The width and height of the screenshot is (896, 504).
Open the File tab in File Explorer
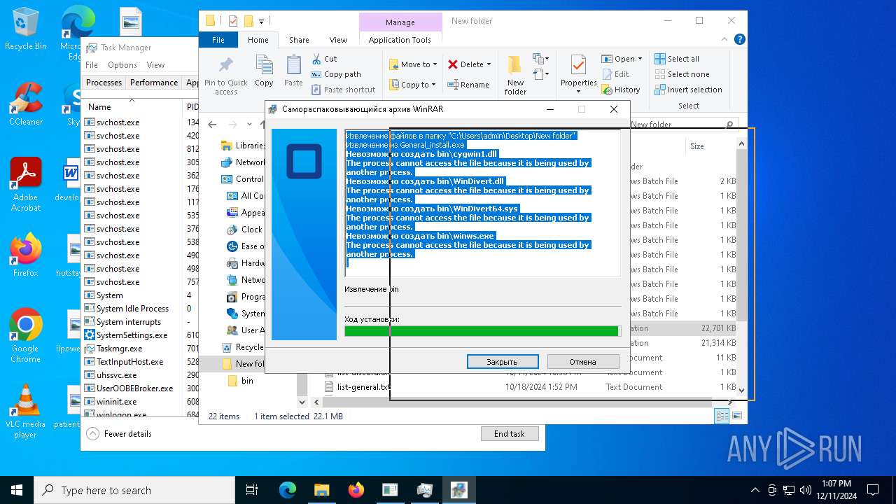218,40
